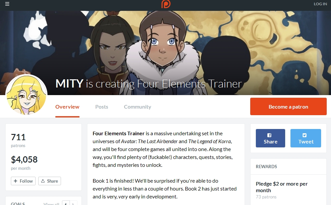331x205 pixels.
Task: Click the Patreon logo in header
Action: click(166, 4)
